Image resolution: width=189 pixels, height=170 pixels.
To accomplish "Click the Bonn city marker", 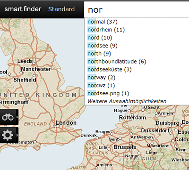I will (176, 146).
